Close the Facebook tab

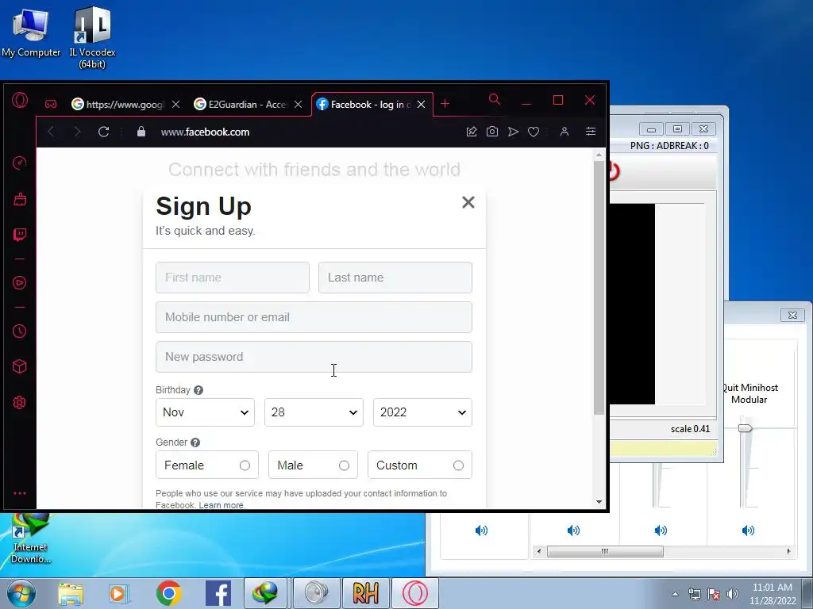[421, 104]
